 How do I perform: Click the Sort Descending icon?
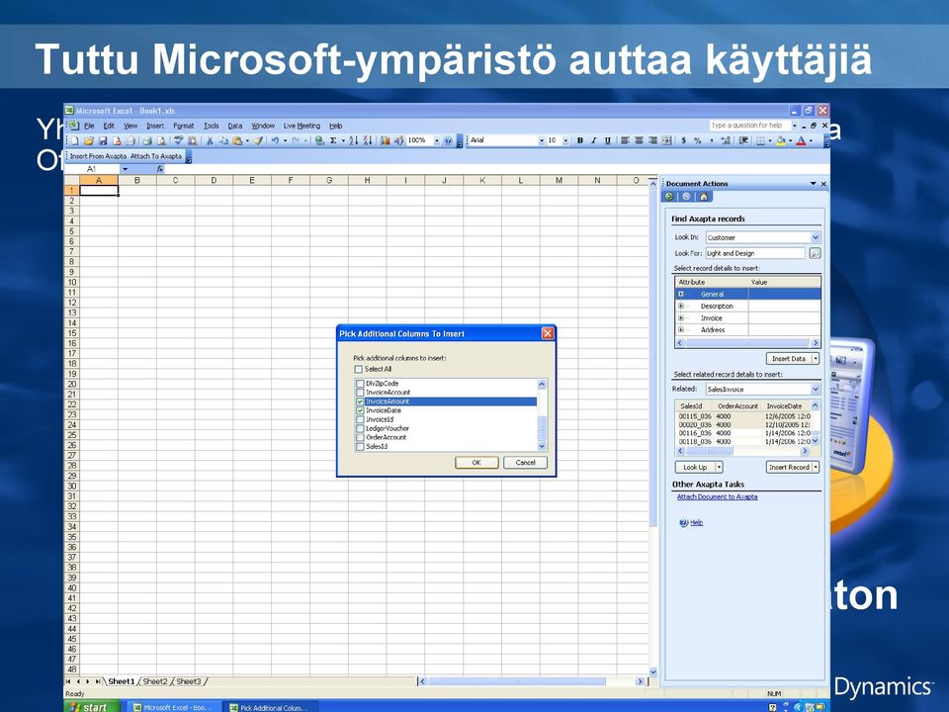tap(368, 140)
